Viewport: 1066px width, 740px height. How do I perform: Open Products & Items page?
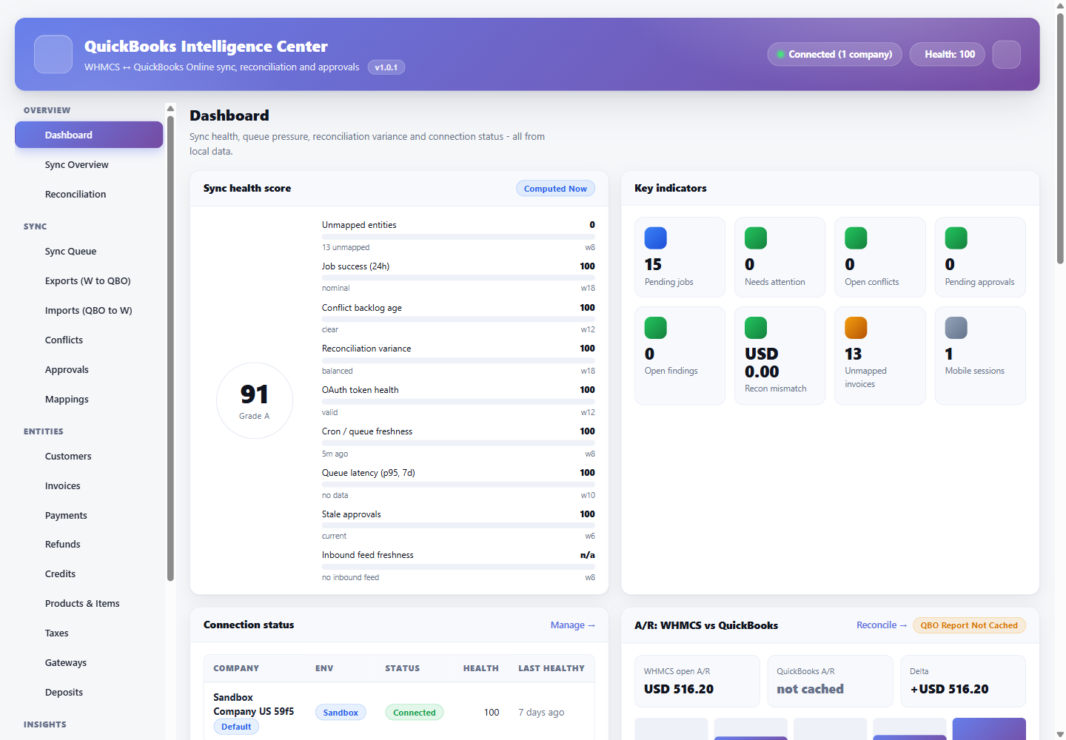[89, 603]
